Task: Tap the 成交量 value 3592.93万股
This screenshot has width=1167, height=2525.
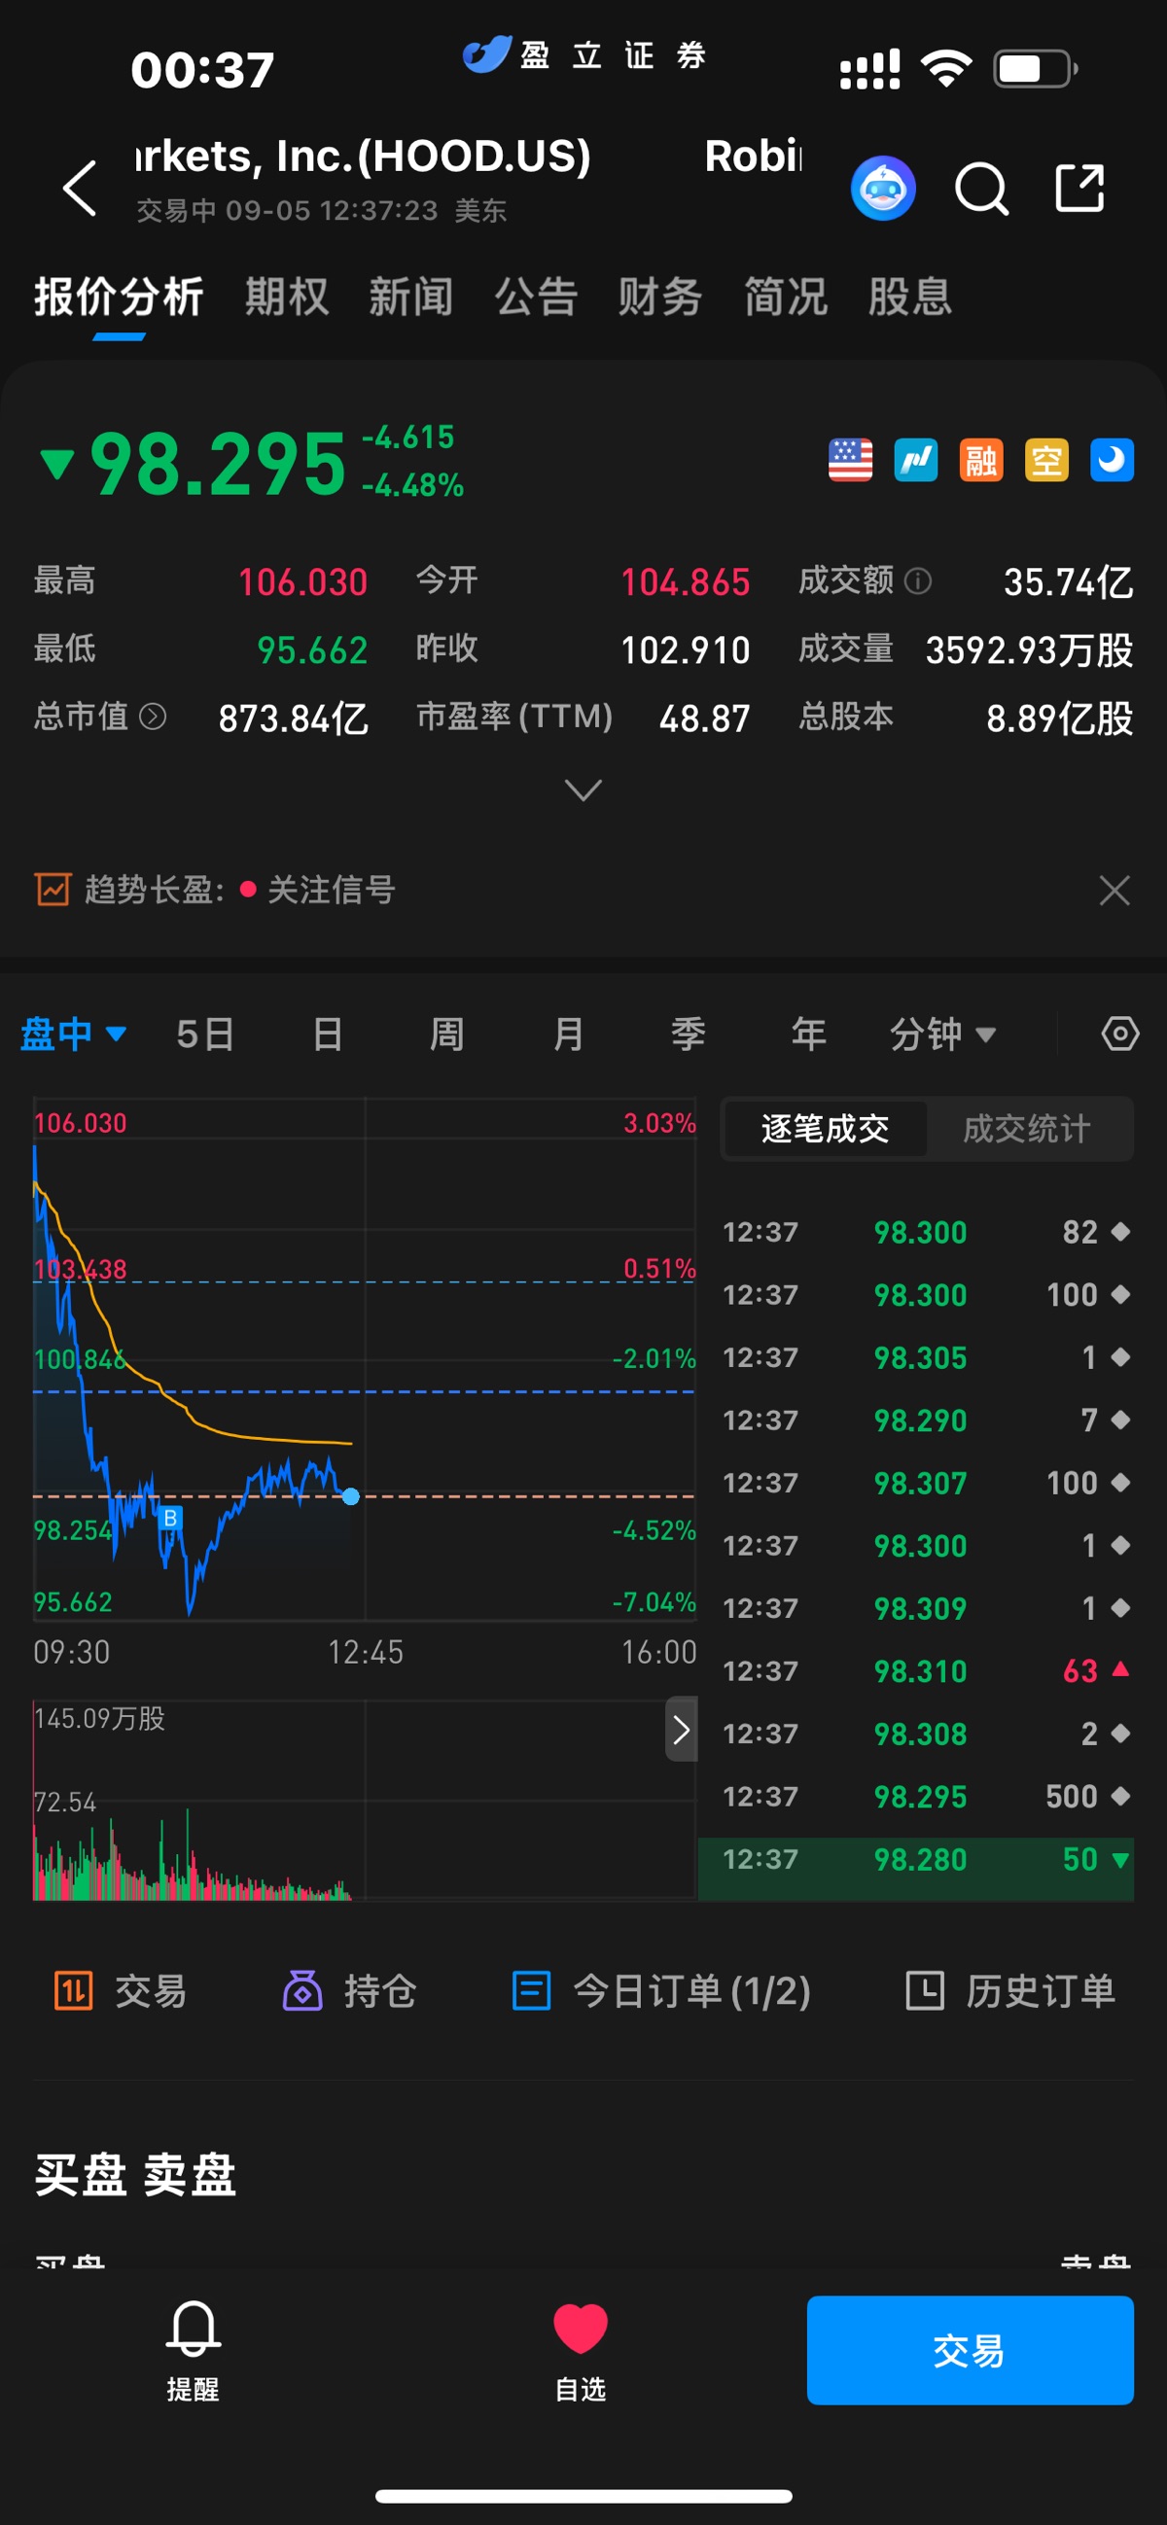Action: click(1030, 649)
